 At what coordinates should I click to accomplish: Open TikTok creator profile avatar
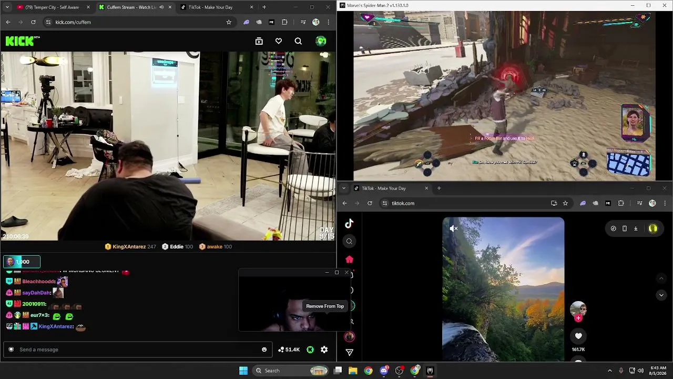click(x=578, y=308)
